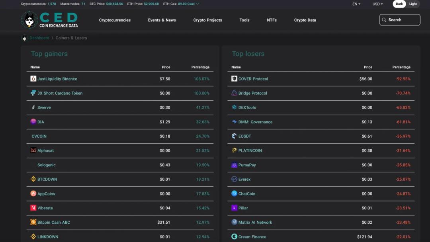430x242 pixels.
Task: Click the AppCoins coin icon
Action: point(33,193)
